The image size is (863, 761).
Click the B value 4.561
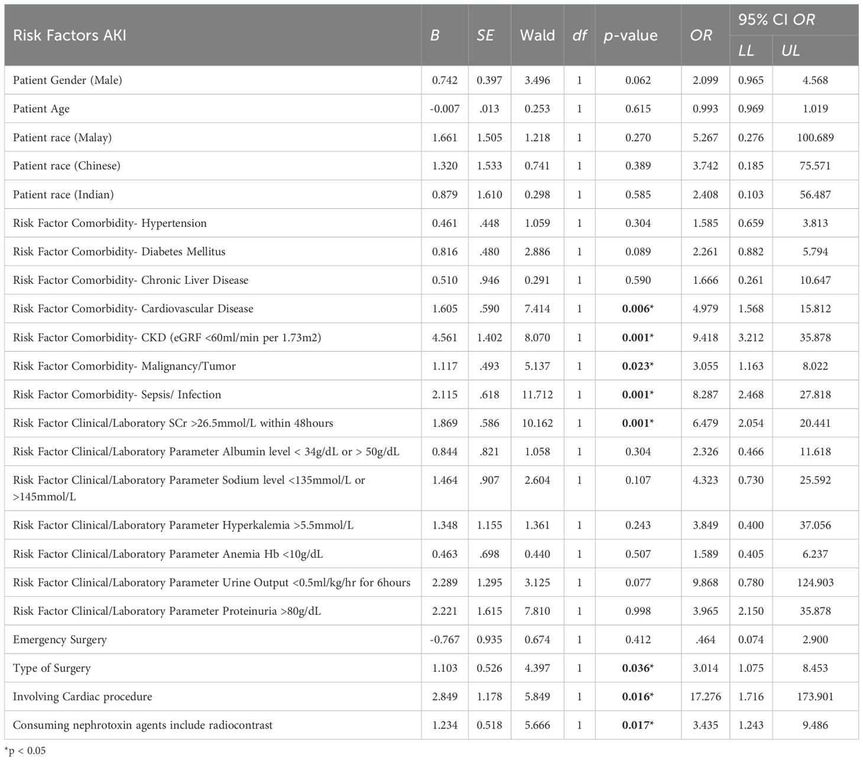coord(445,338)
